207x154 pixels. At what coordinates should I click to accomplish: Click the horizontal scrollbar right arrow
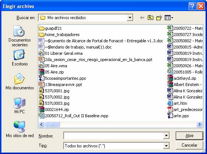pos(199,124)
